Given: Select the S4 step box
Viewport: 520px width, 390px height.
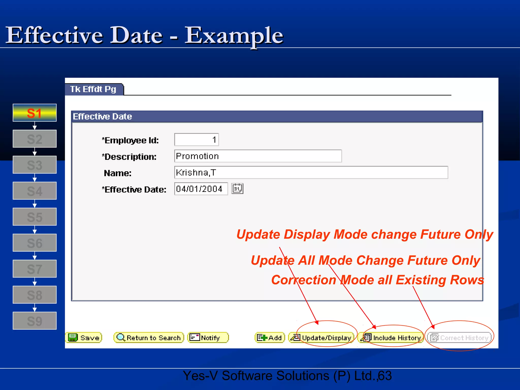Looking at the screenshot, I should point(35,191).
